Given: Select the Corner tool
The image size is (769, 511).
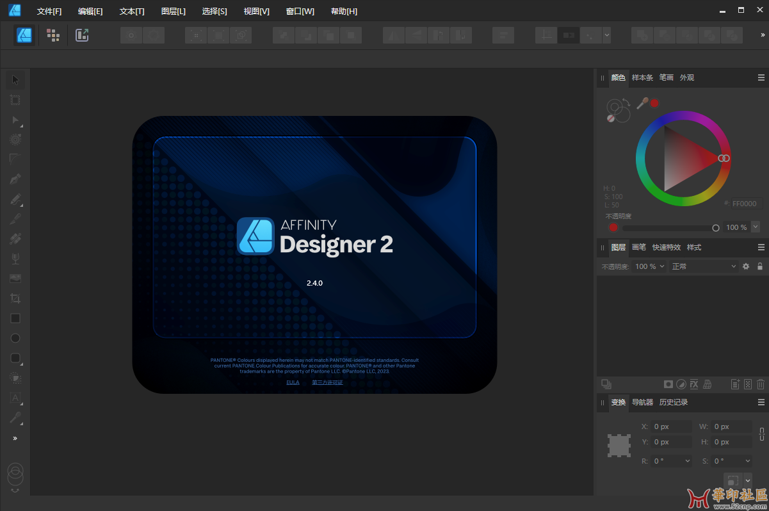Looking at the screenshot, I should click(x=15, y=159).
